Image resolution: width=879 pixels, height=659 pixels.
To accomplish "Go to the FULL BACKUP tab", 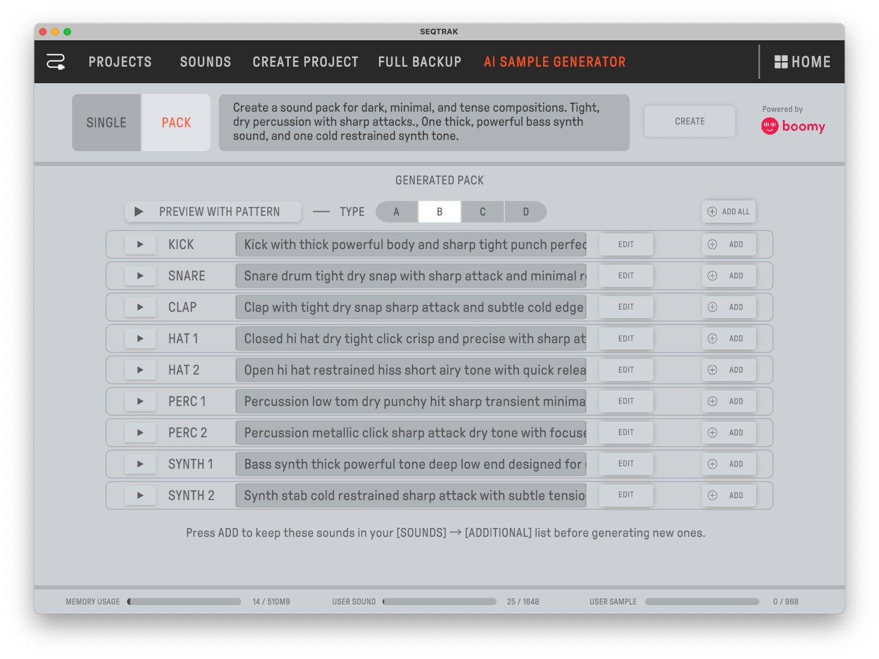I will pyautogui.click(x=419, y=62).
